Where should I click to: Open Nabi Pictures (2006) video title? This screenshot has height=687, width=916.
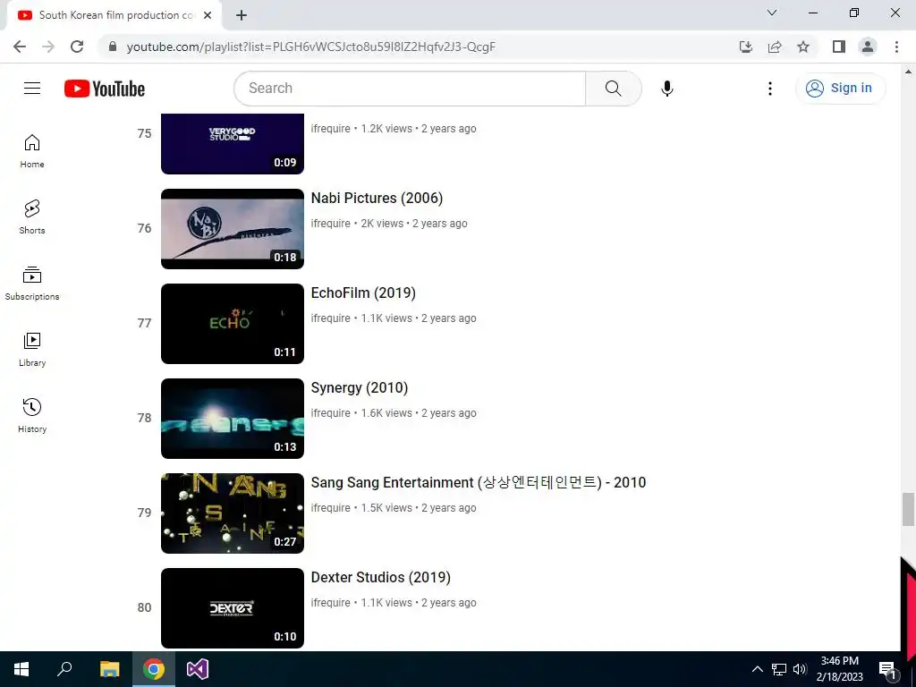click(x=377, y=198)
